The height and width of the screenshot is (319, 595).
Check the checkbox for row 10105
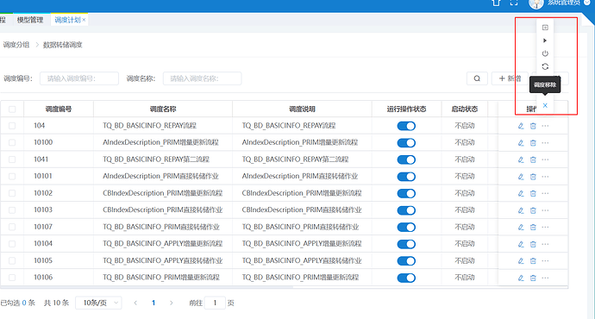12,260
